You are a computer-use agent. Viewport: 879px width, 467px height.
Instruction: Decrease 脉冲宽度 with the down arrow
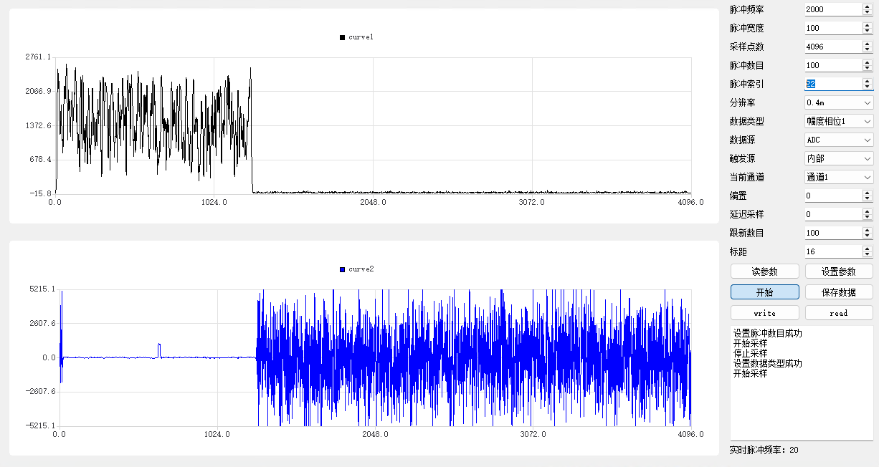tap(867, 31)
